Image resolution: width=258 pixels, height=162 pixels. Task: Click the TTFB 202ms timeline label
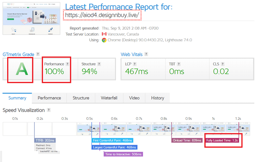[x=45, y=140]
